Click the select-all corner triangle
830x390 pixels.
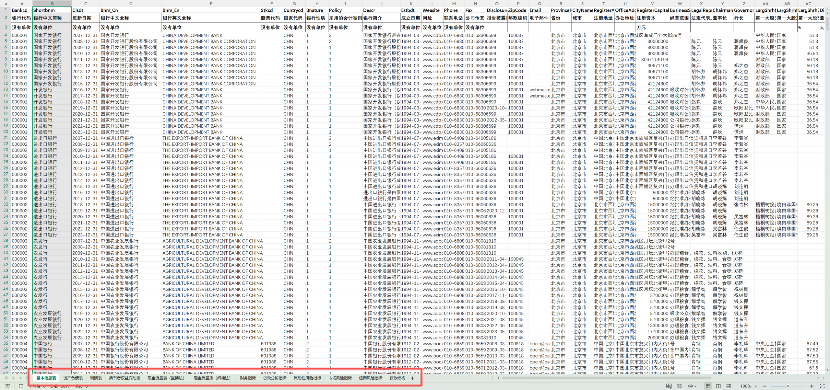[6, 4]
